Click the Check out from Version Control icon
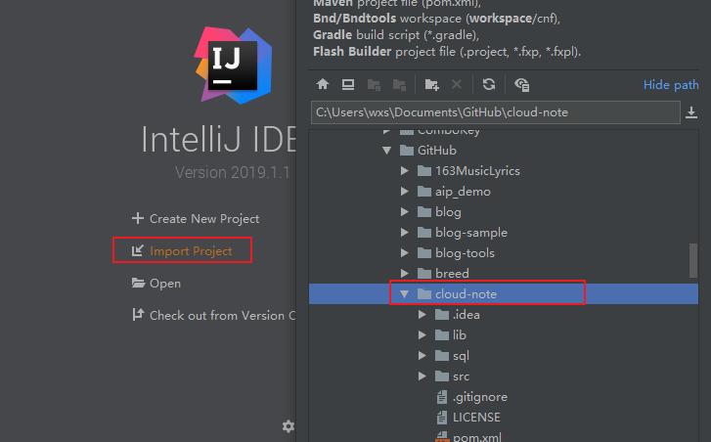The image size is (711, 442). pyautogui.click(x=138, y=314)
